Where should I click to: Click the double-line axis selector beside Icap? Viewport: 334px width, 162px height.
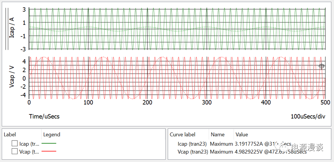click(x=6, y=29)
